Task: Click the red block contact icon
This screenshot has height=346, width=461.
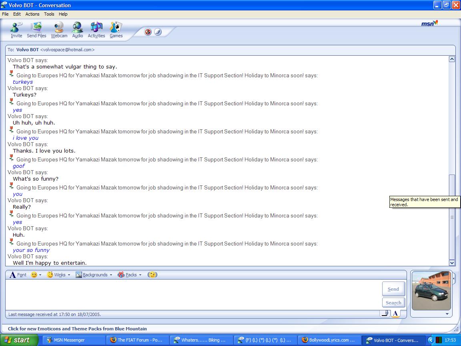Action: 148,32
